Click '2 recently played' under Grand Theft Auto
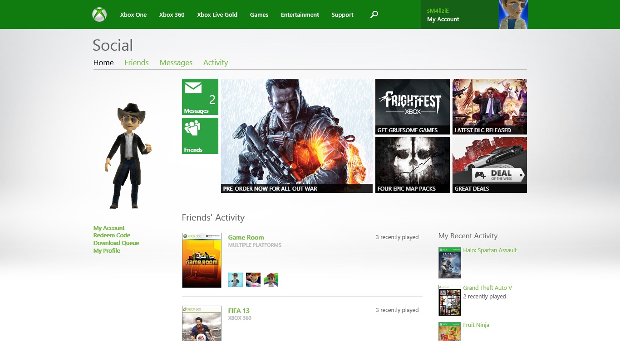 [484, 297]
